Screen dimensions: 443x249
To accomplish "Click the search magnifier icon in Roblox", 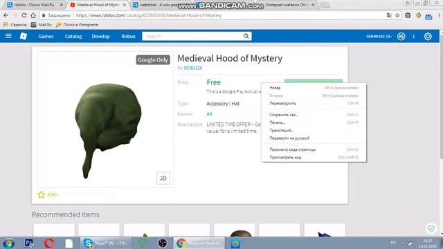I will [x=246, y=36].
